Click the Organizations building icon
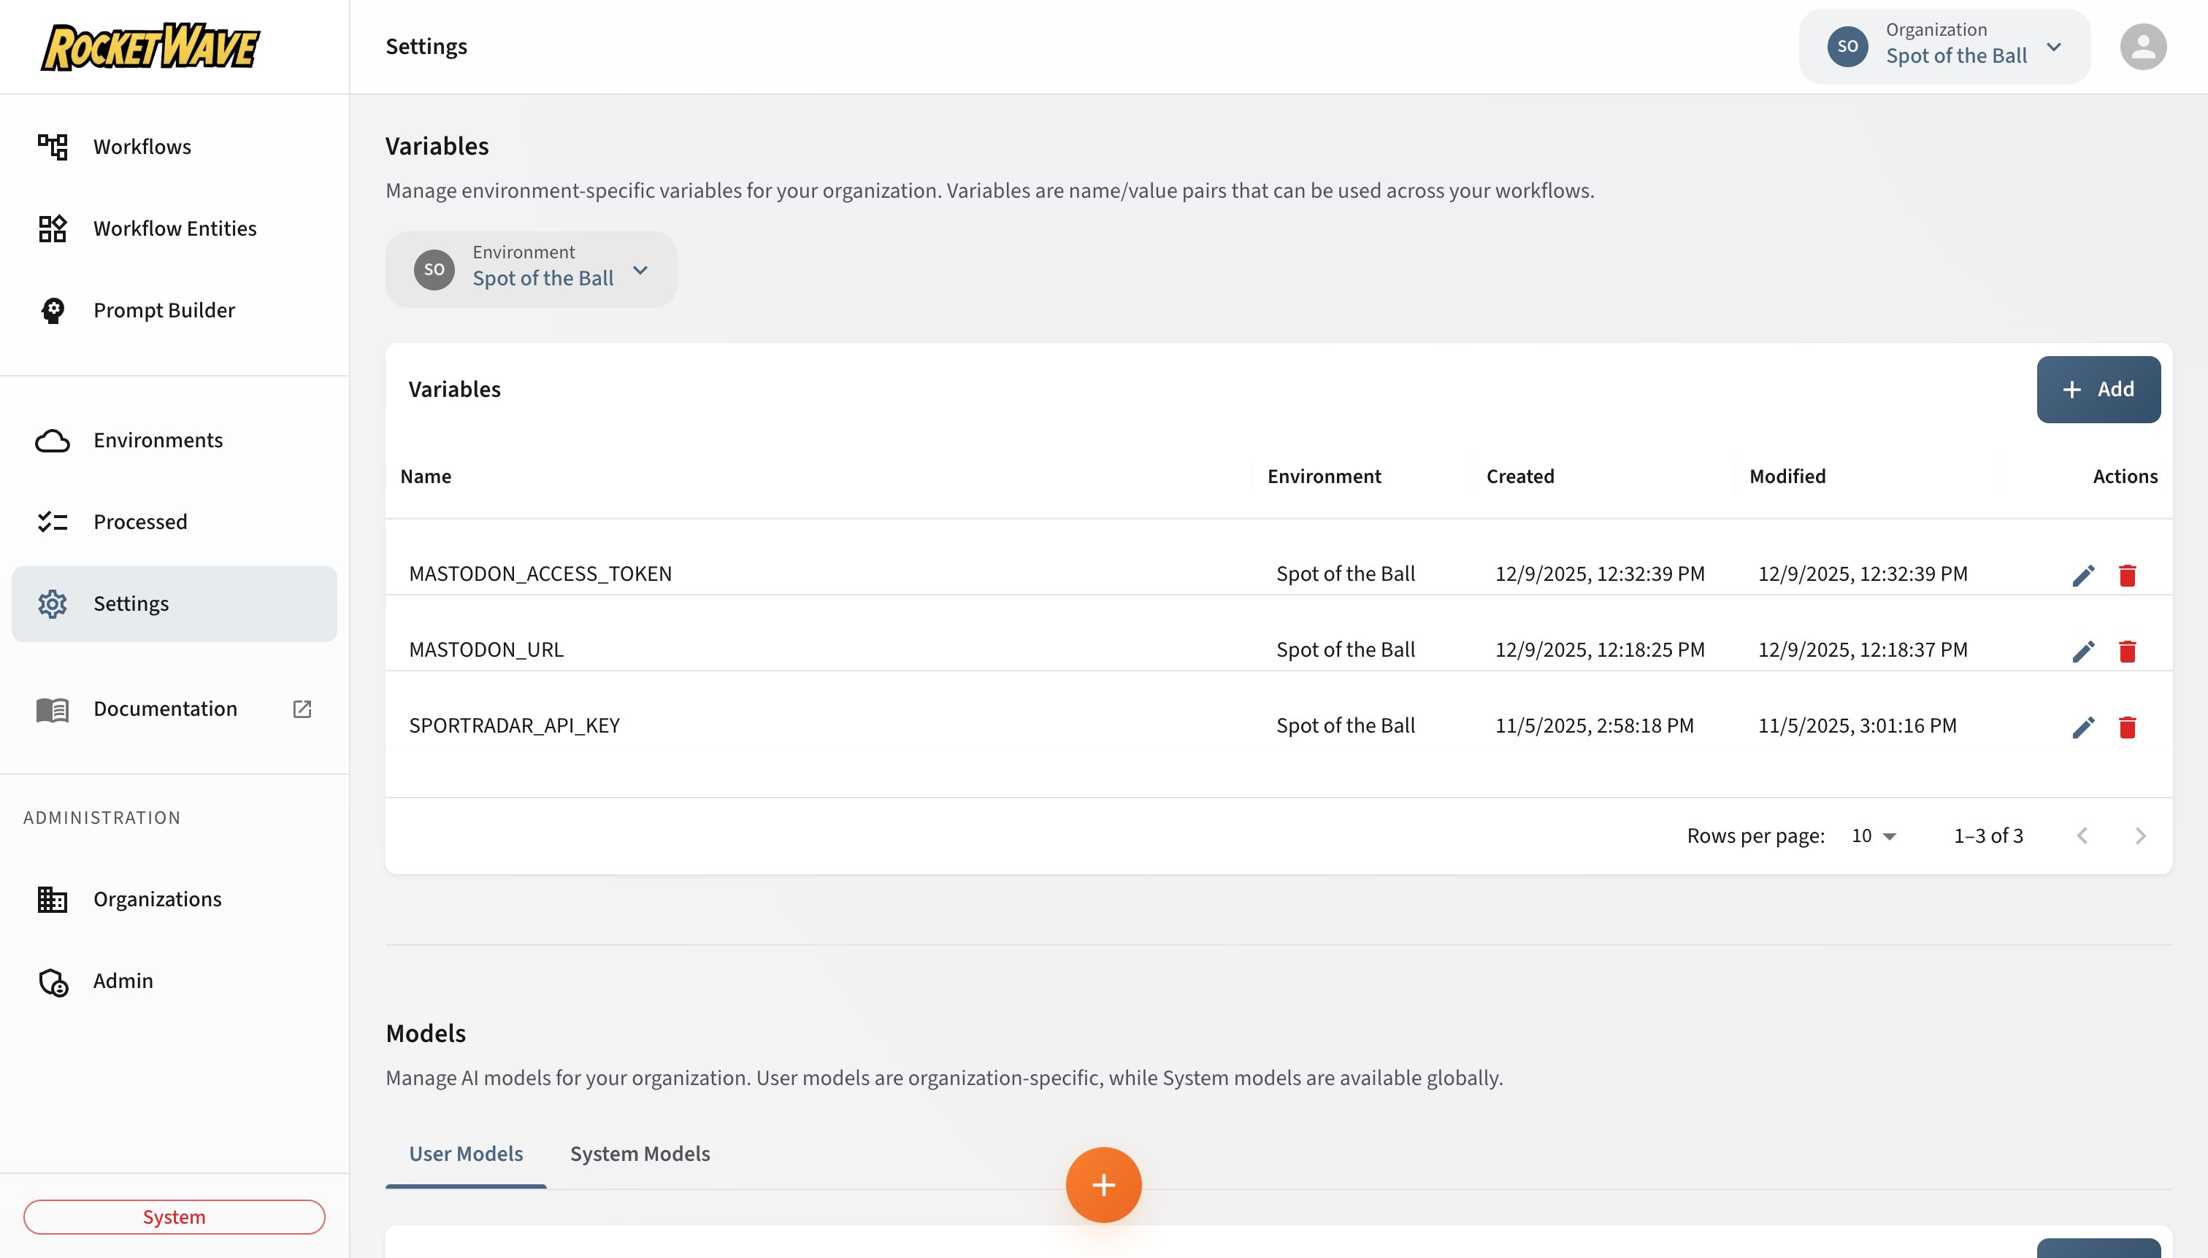Image resolution: width=2208 pixels, height=1258 pixels. [x=53, y=898]
